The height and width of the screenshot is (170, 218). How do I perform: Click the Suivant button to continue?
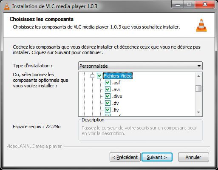[x=157, y=157]
